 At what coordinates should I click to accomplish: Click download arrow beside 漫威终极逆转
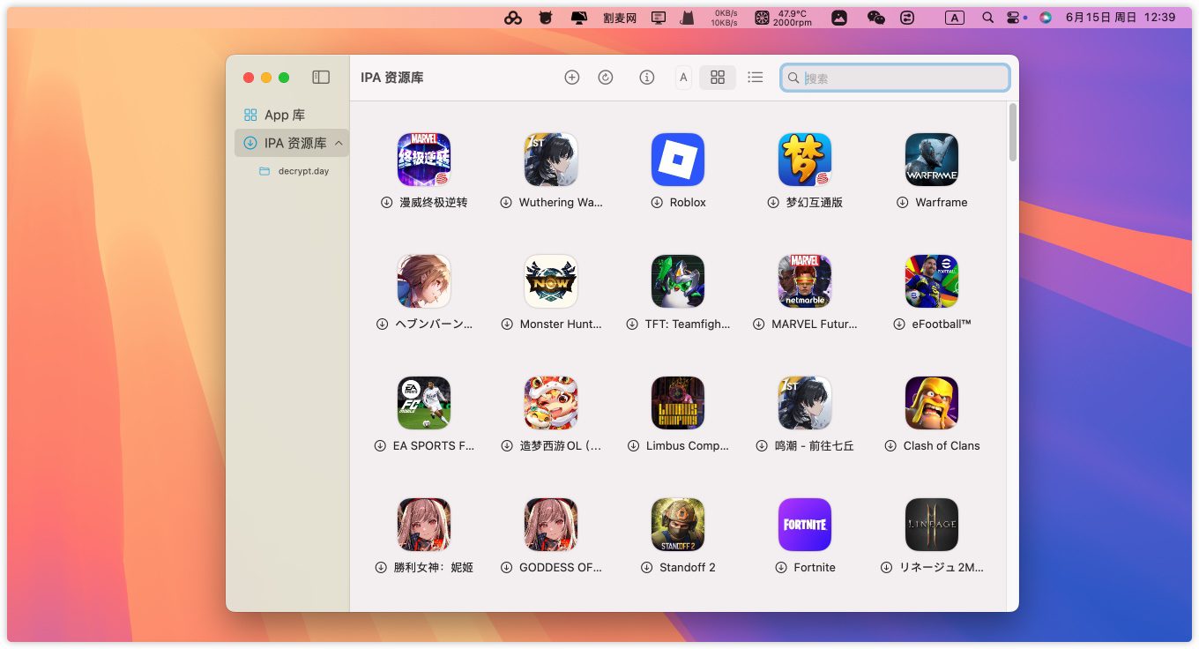click(x=386, y=202)
